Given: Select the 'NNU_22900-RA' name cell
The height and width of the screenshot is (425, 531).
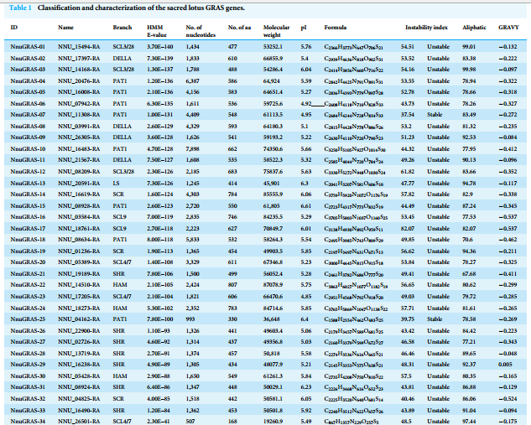Looking at the screenshot, I should tap(79, 331).
